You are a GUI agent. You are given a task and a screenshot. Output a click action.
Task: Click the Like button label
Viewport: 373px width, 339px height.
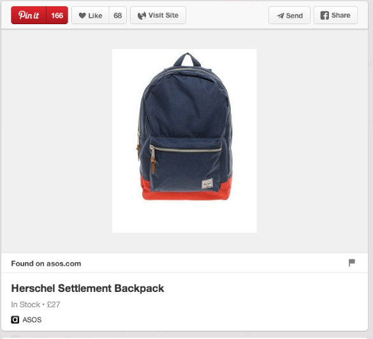click(95, 16)
